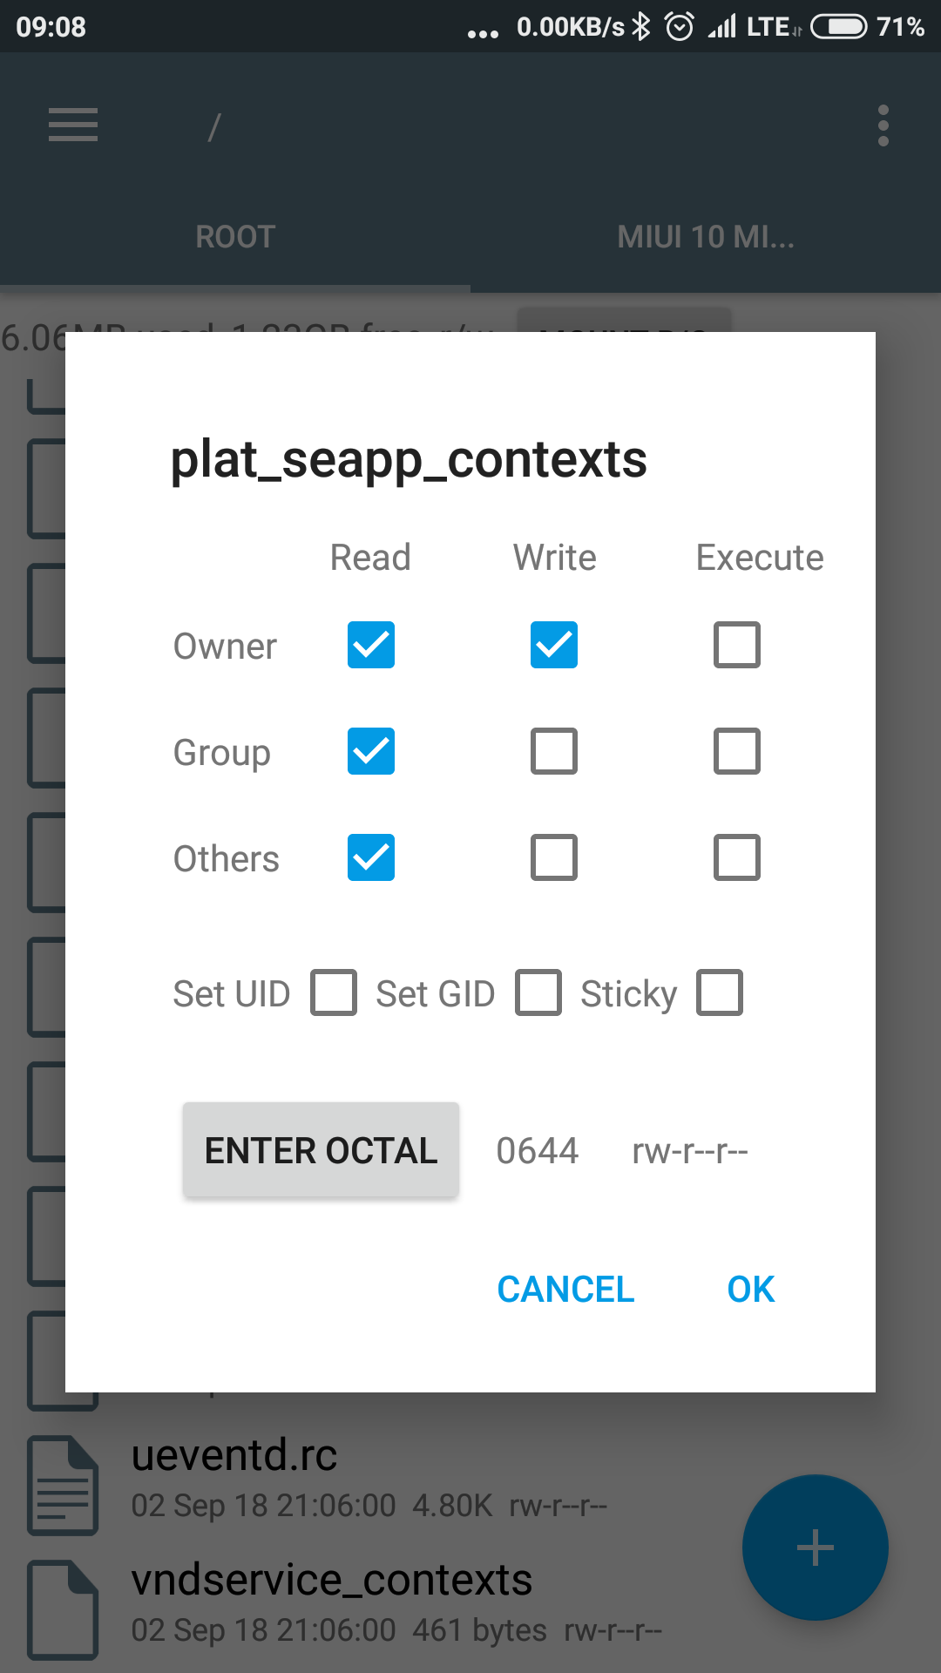
Task: Enable the Set UID checkbox
Action: click(x=335, y=992)
